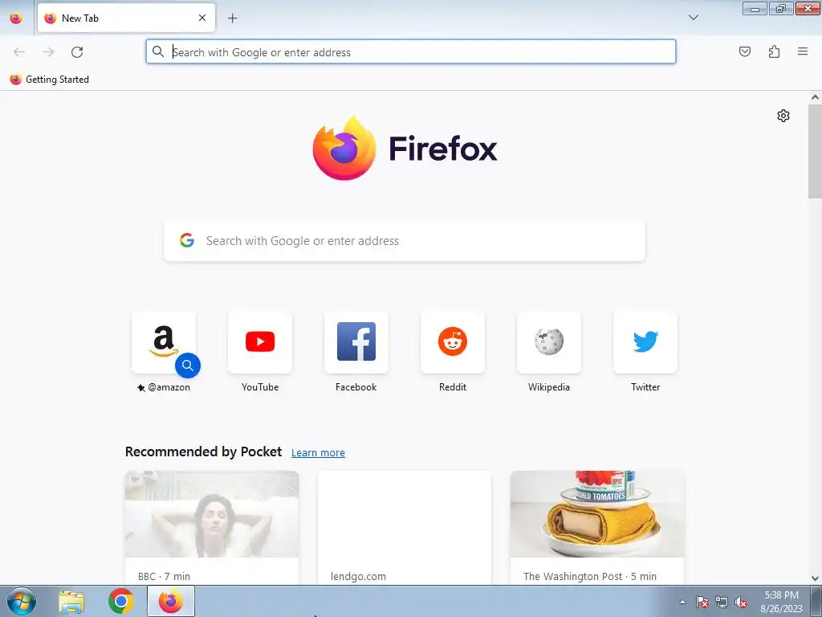Click the Recommended by Pocket heading
The width and height of the screenshot is (822, 617).
click(x=203, y=452)
